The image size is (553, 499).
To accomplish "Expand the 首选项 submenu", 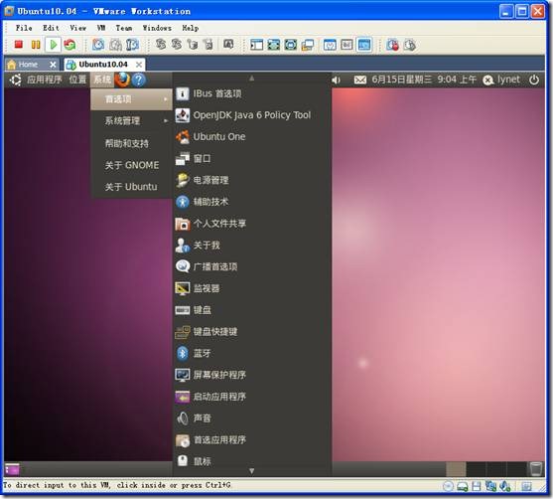I will coord(131,99).
